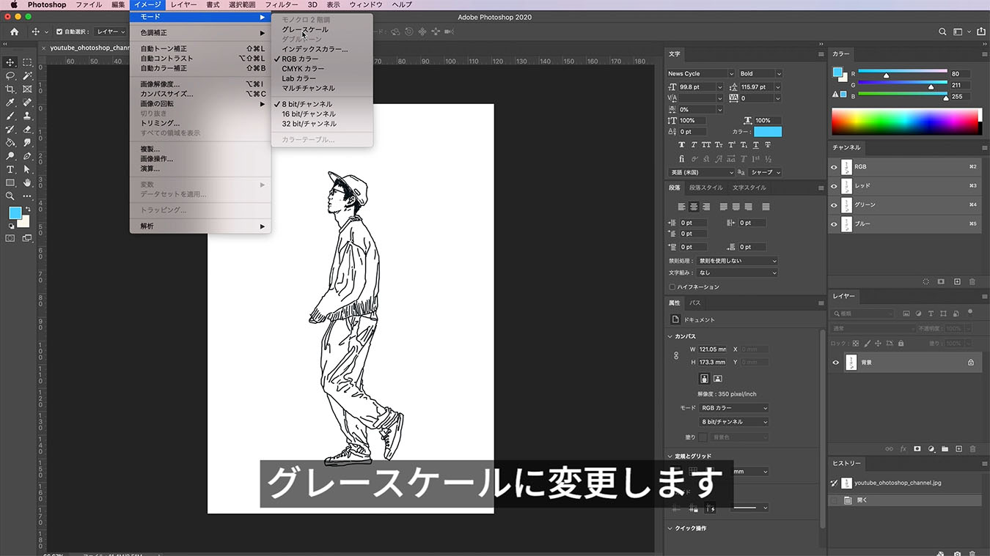Select the Pen tool

27,156
